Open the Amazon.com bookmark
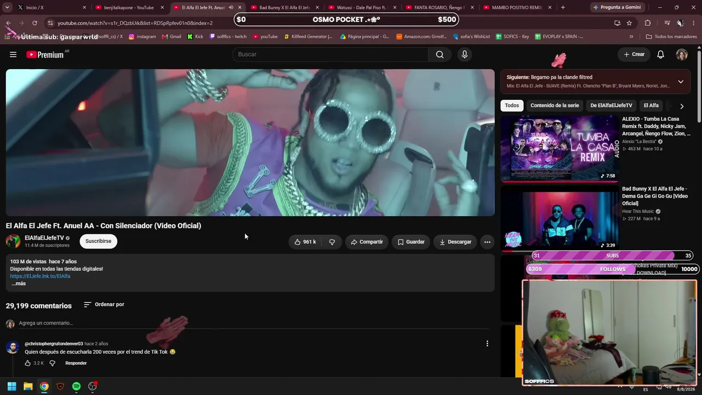 click(421, 37)
